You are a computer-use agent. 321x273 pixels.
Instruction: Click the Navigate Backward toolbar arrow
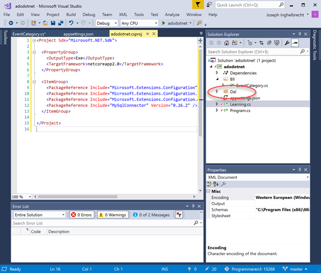point(11,23)
